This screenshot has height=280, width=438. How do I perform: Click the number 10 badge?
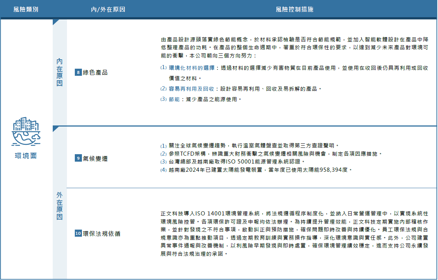coord(78,234)
